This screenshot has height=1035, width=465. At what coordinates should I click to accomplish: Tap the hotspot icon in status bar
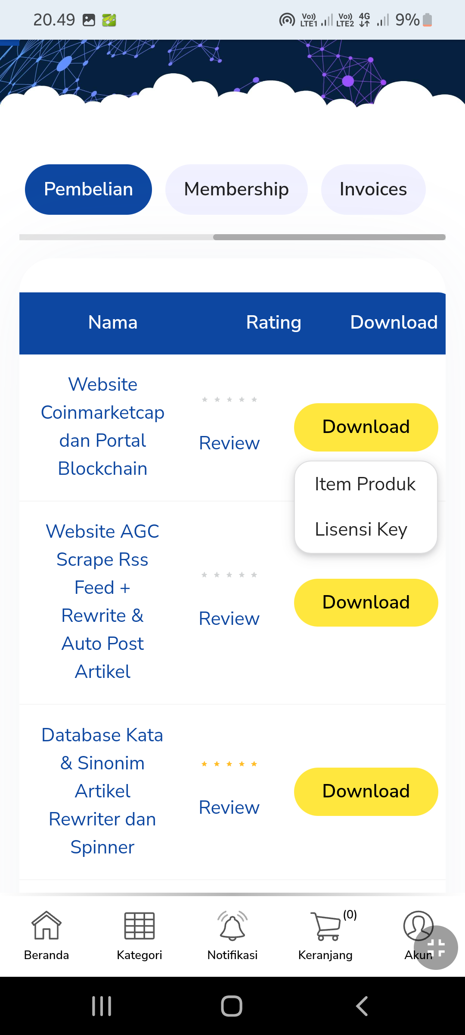[x=287, y=20]
